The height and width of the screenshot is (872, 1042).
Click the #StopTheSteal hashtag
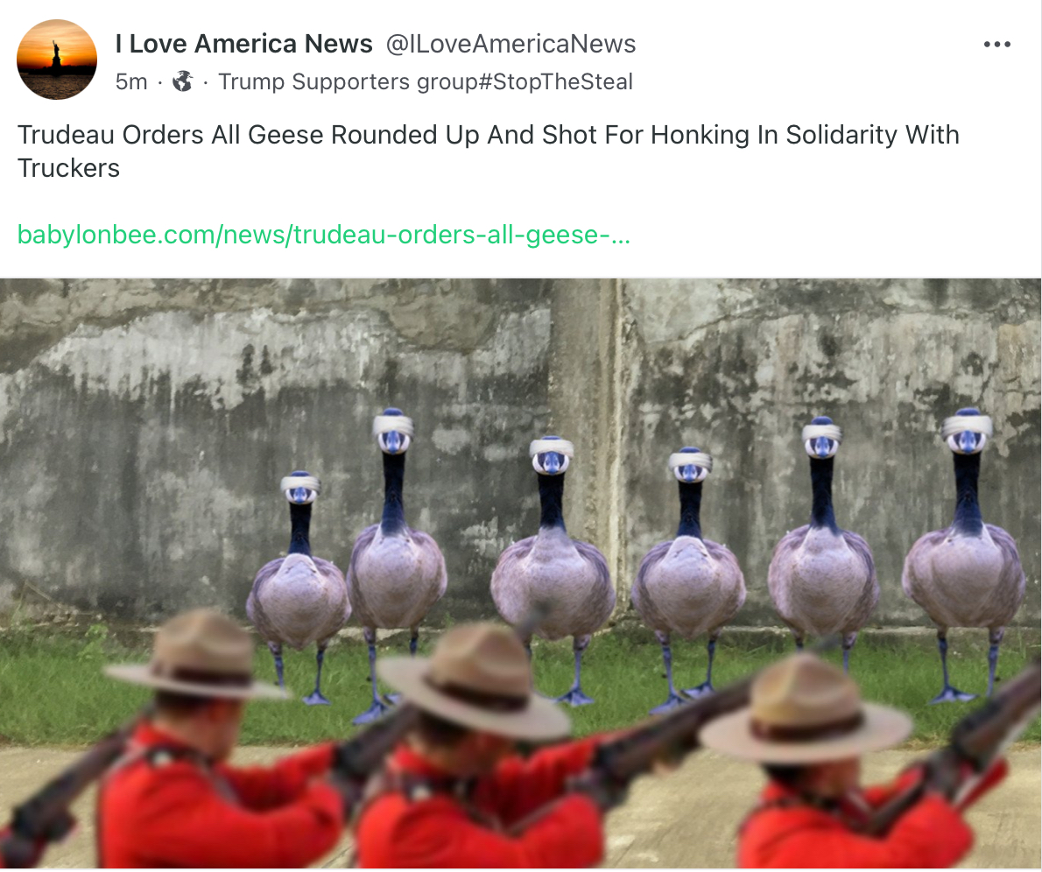(x=555, y=81)
